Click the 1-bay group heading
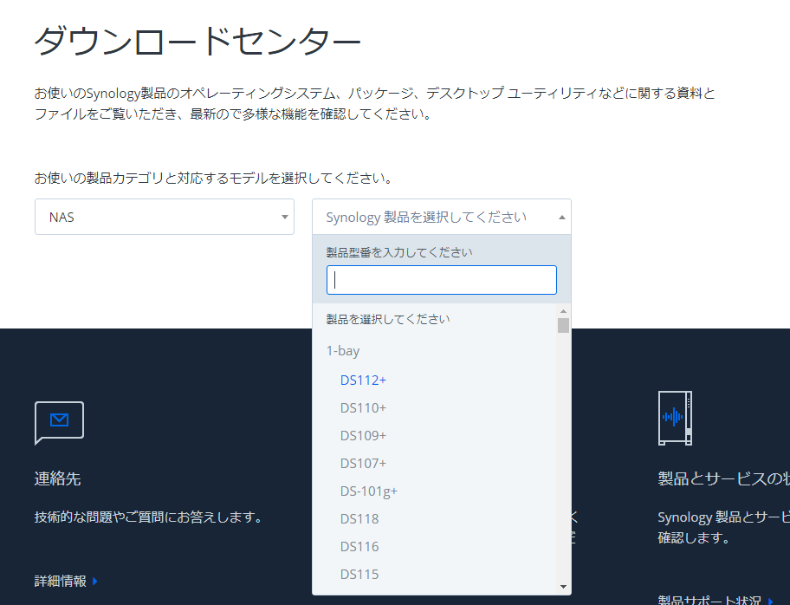 343,351
